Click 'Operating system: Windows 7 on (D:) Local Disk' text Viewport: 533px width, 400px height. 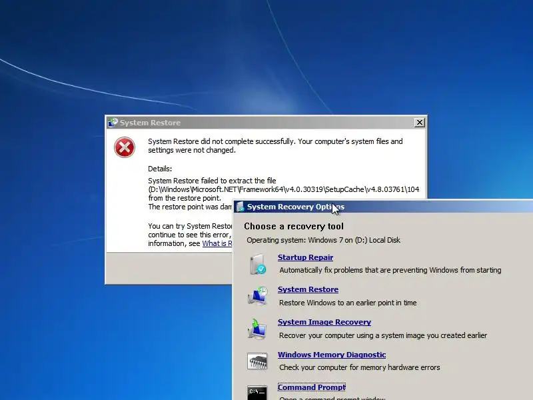point(323,240)
